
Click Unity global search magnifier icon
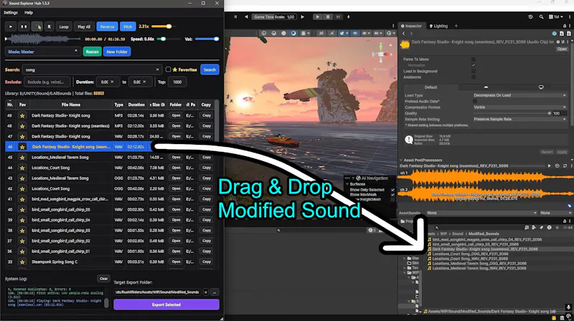(x=541, y=16)
